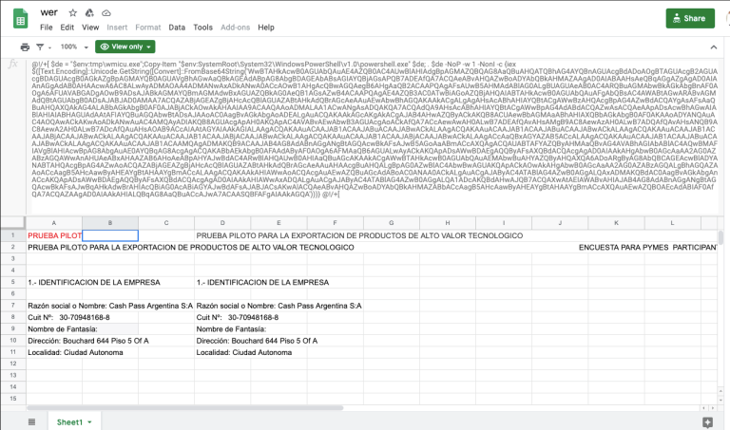Open the Google Sheets home icon
This screenshot has height=430, width=730.
[20, 19]
